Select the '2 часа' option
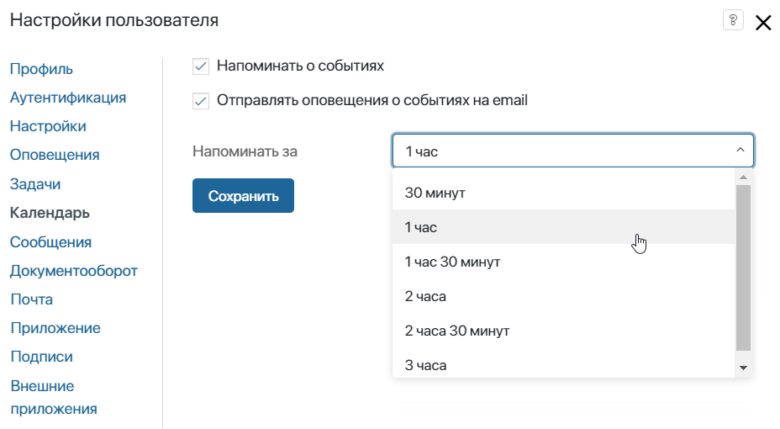 point(564,296)
